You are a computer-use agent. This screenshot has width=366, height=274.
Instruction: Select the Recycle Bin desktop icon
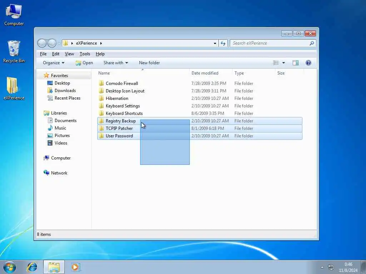pyautogui.click(x=14, y=52)
